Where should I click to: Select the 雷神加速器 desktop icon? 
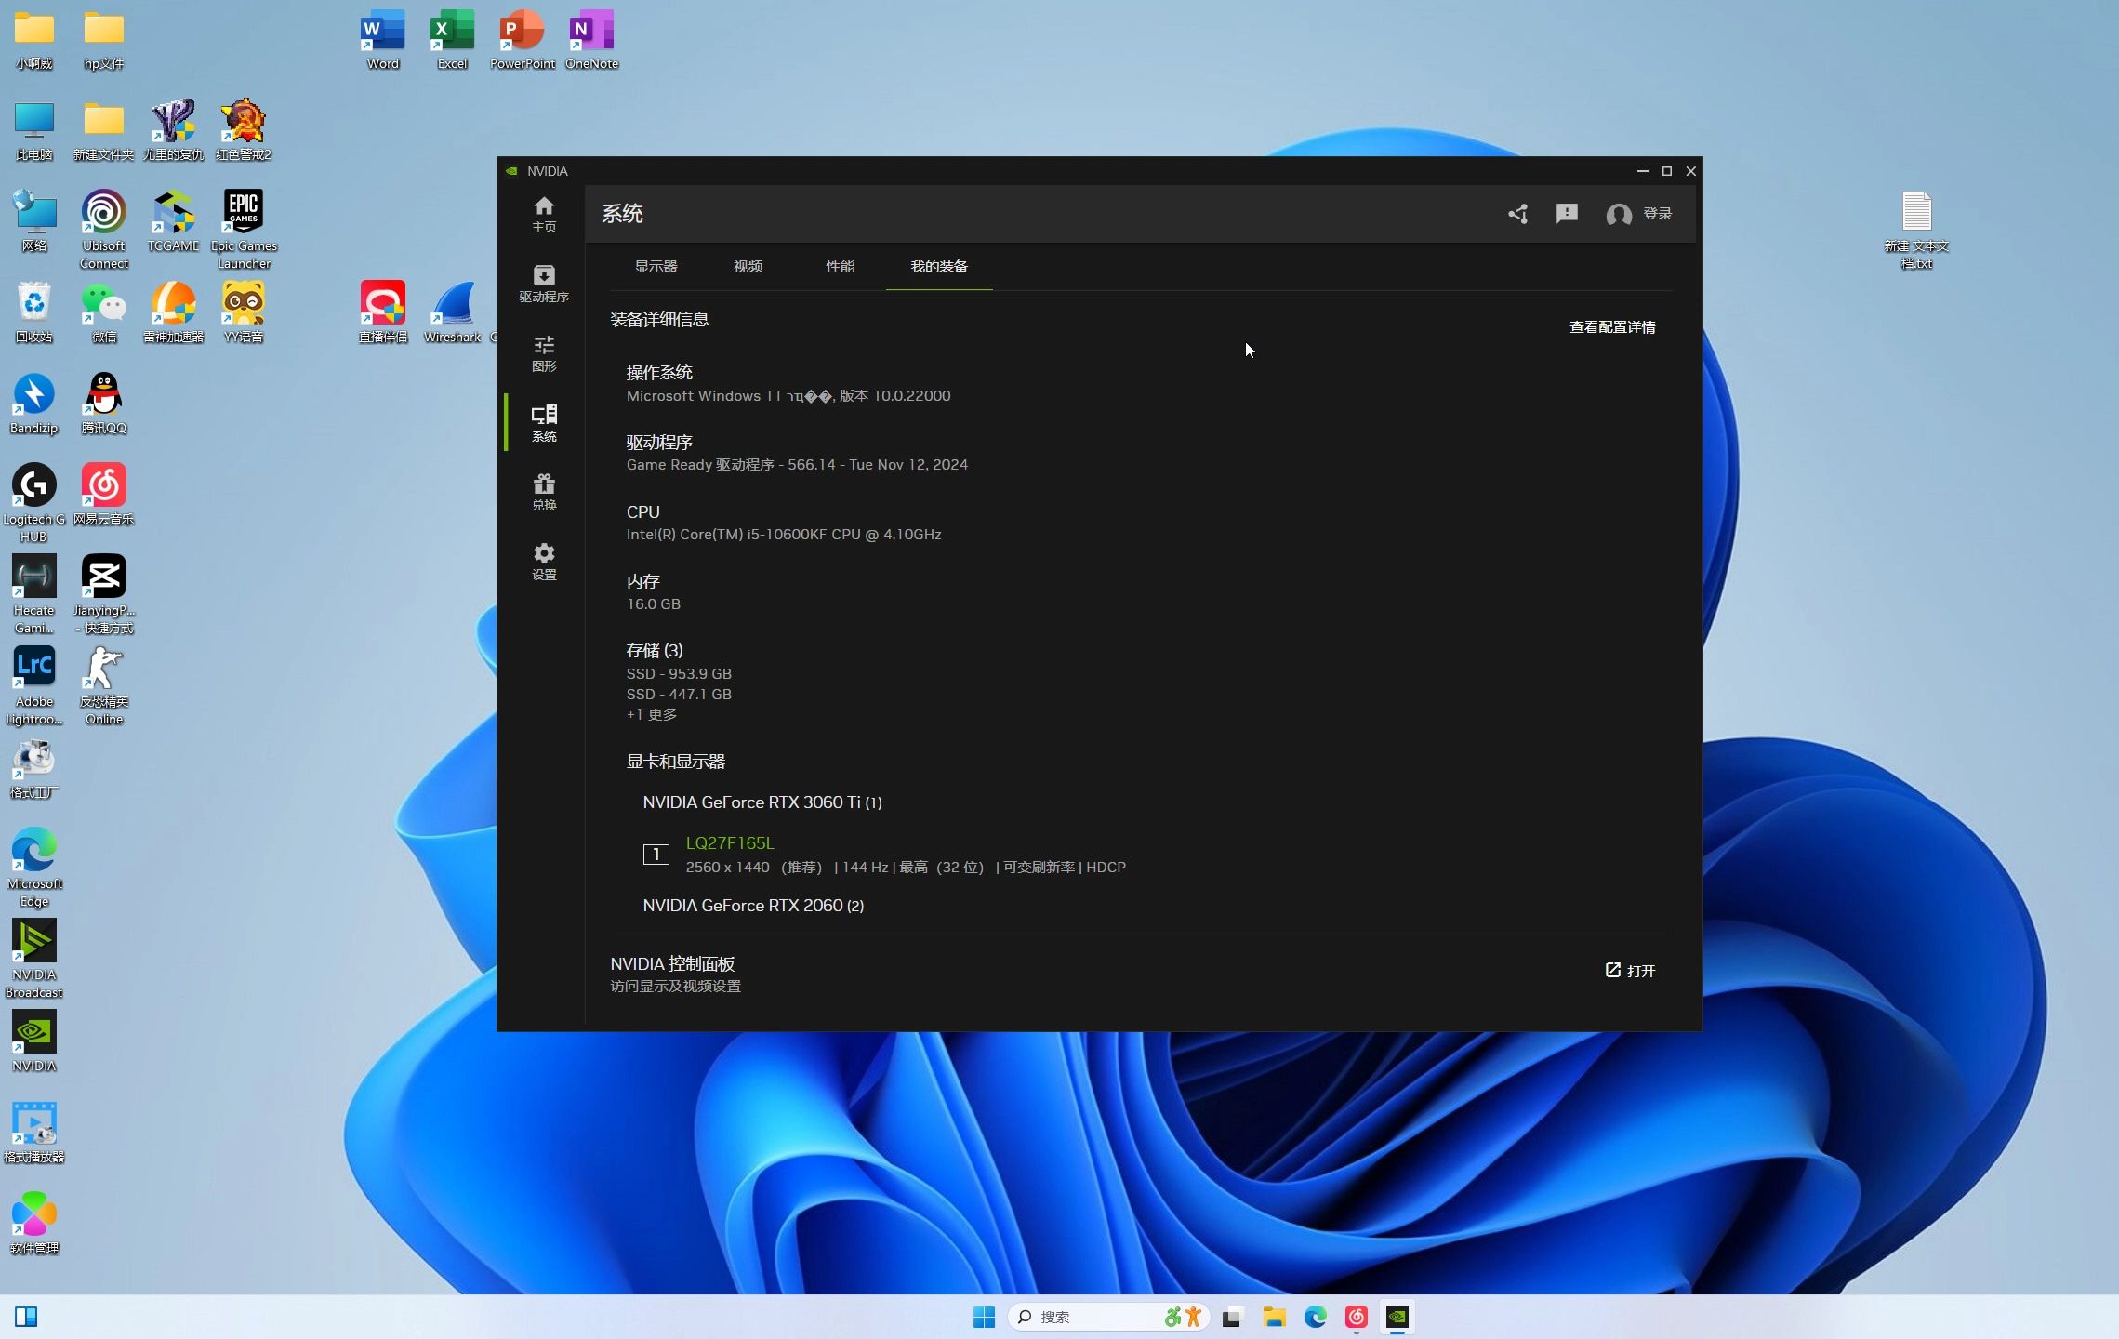pyautogui.click(x=174, y=312)
